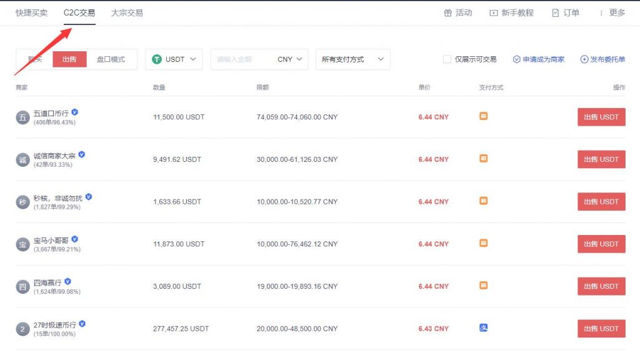Viewport: 640px width, 355px height.
Task: Open the 订单 orders document icon
Action: click(x=555, y=13)
